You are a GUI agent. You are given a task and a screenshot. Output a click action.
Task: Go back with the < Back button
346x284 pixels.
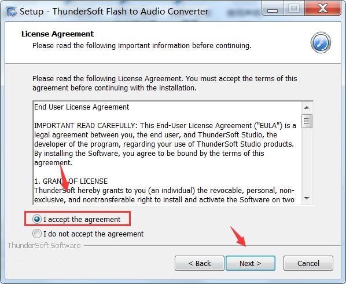pos(200,263)
